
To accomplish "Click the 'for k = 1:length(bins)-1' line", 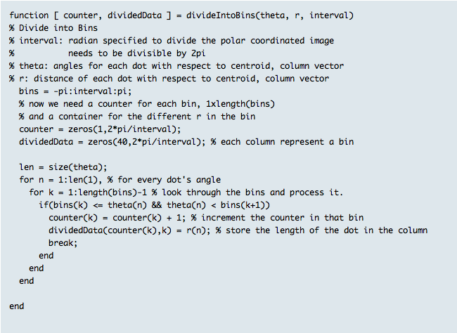I will pos(88,192).
